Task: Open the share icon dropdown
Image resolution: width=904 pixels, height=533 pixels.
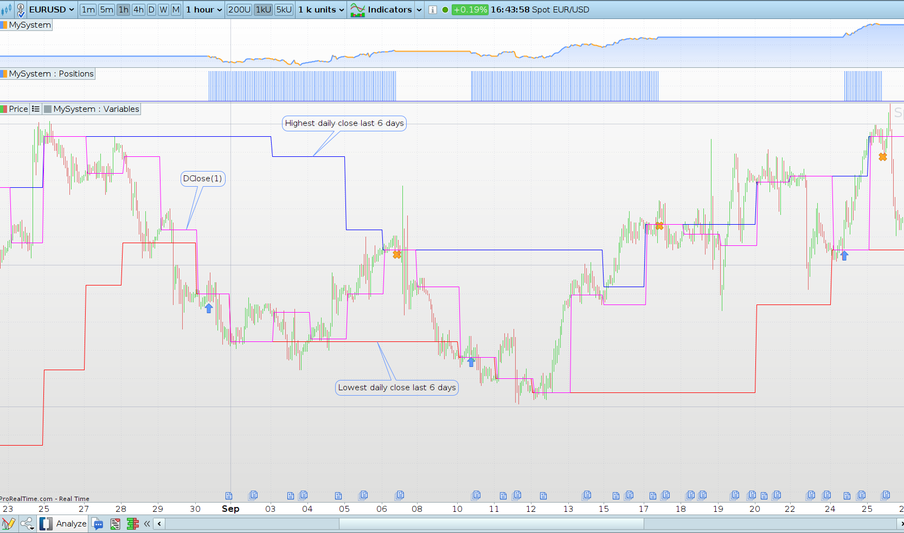Action: coord(28,524)
